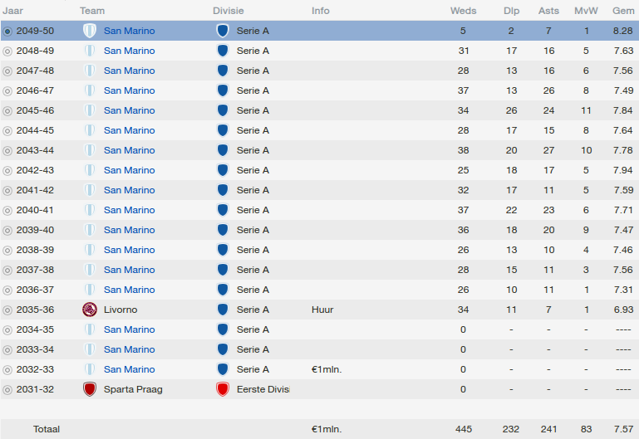639x439 pixels.
Task: Sort table by Weds column header
Action: pos(464,11)
